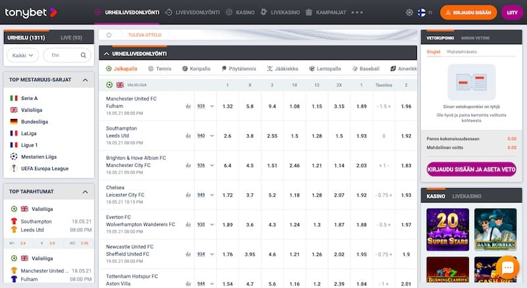The image size is (527, 288).
Task: Open the LaLiga league link
Action: [28, 133]
